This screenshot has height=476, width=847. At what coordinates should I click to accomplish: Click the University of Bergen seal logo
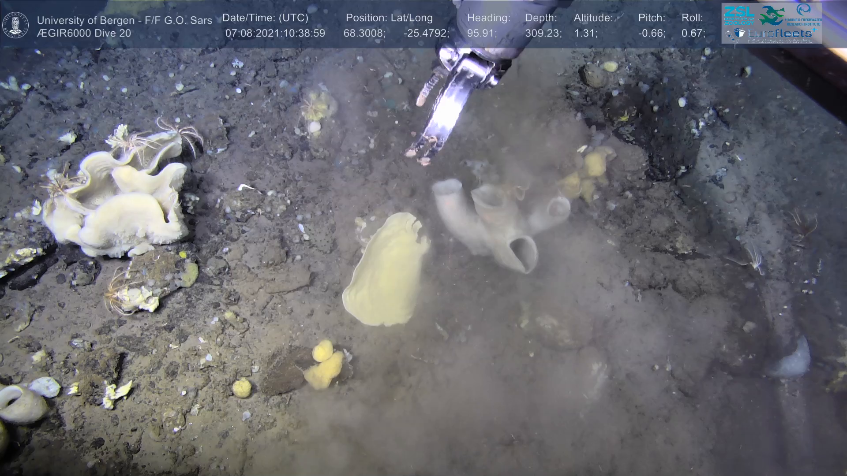tap(15, 25)
